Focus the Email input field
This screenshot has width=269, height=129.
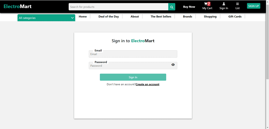tap(133, 54)
